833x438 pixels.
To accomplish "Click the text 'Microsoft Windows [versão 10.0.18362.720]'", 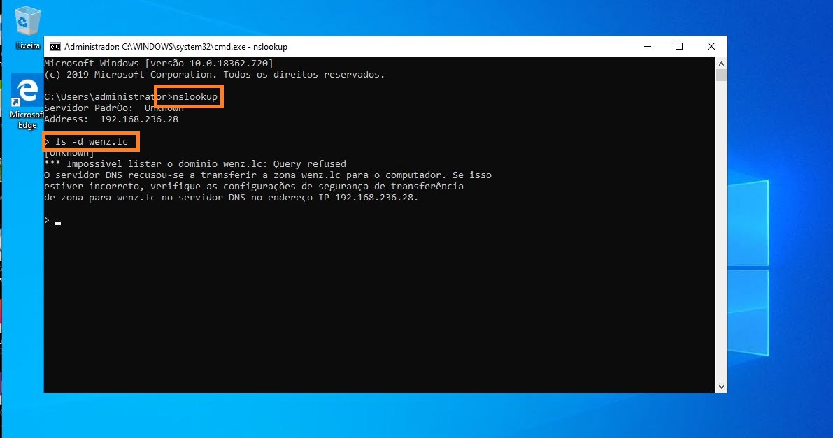I will 158,63.
